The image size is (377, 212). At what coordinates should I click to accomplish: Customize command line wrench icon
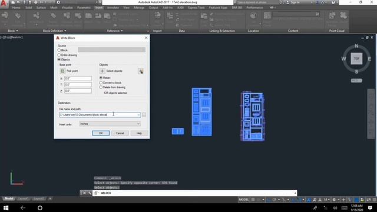click(90, 193)
